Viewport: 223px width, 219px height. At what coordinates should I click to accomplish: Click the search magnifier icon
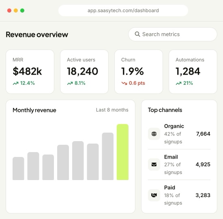[x=137, y=34]
